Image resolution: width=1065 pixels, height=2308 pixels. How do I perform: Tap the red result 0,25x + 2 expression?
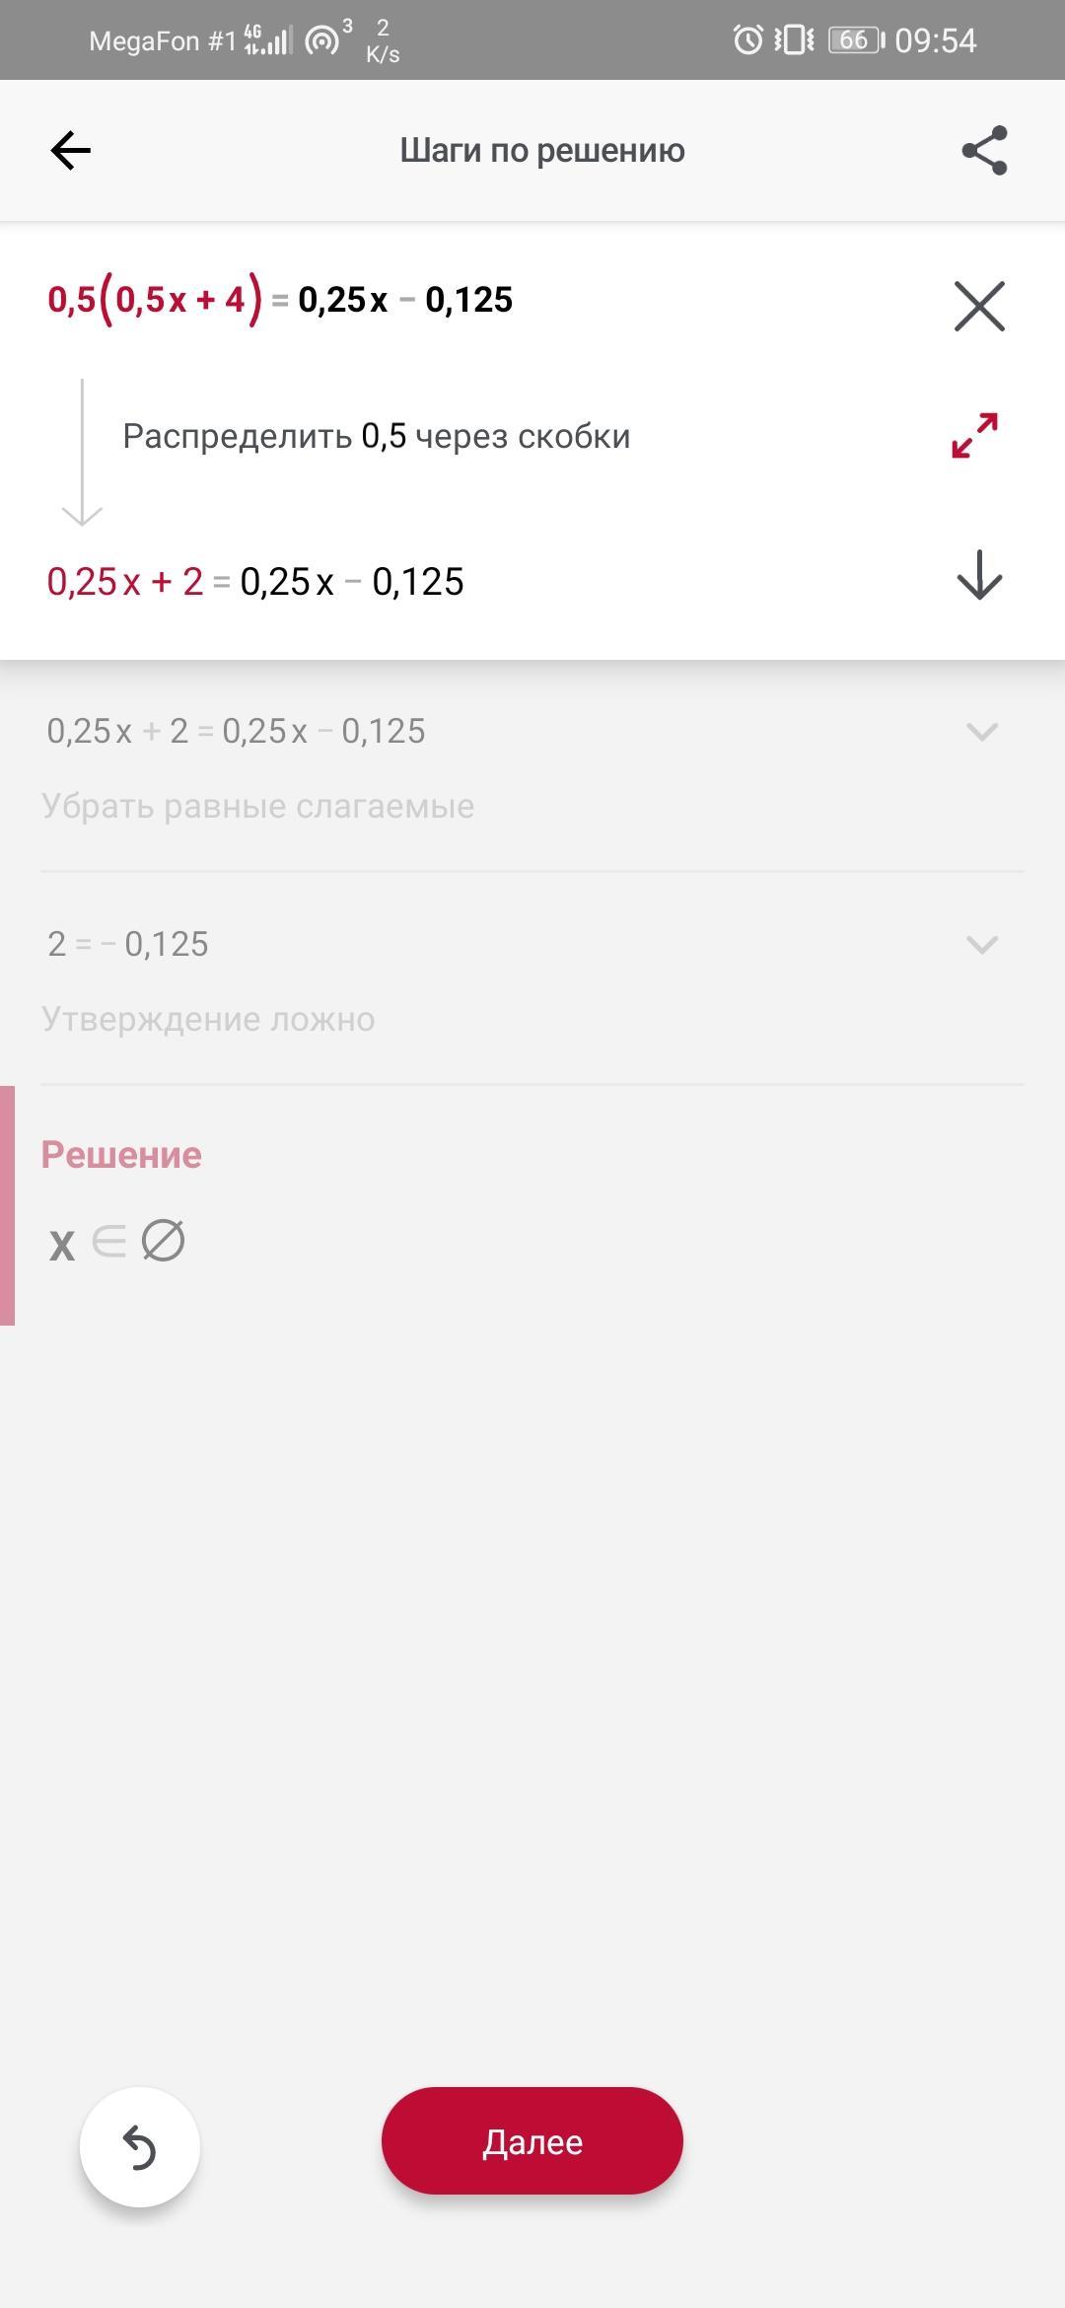point(125,582)
